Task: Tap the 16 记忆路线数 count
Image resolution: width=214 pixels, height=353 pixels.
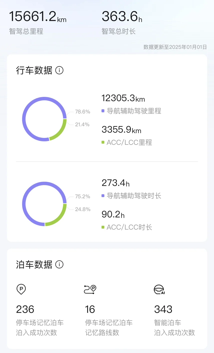Action: click(x=90, y=309)
